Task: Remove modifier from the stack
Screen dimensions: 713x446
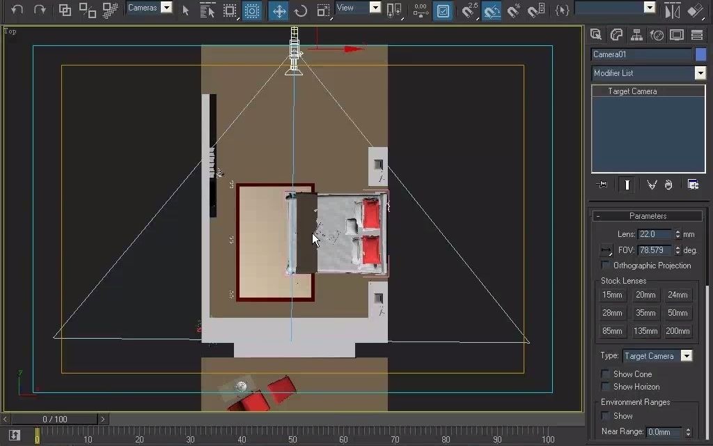Action: [x=668, y=184]
